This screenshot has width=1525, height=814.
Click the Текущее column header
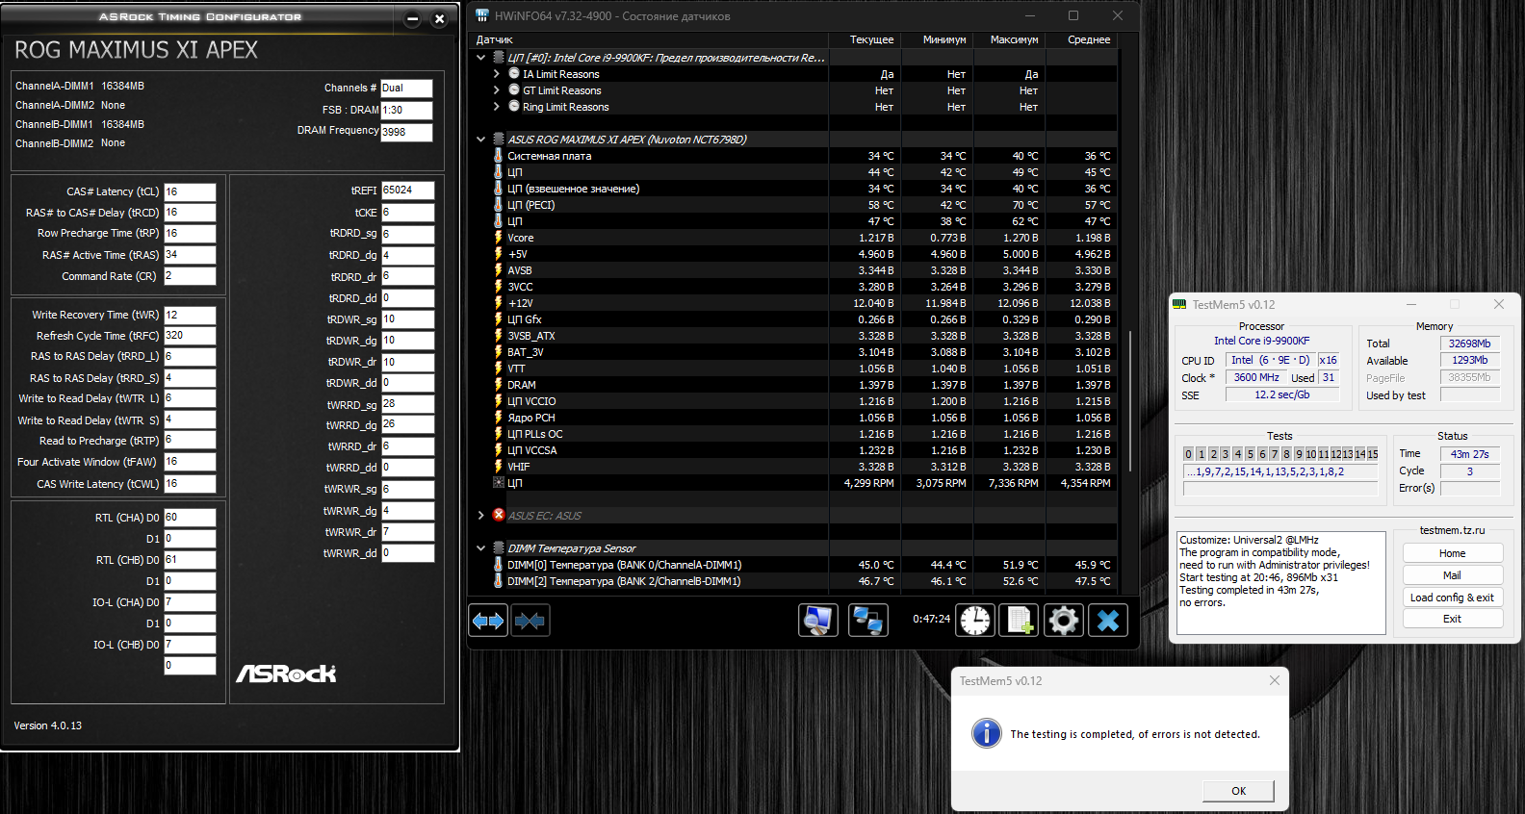(x=865, y=39)
